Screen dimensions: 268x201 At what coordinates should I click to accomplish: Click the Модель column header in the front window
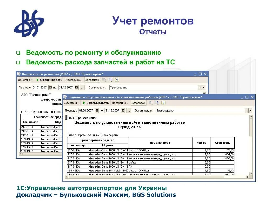108,146
